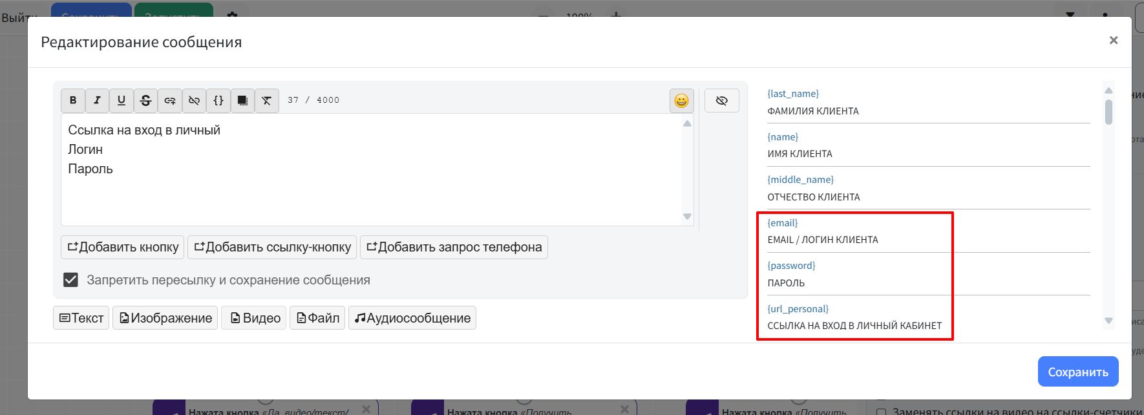Click the '37 / 4000' character counter

click(x=313, y=100)
